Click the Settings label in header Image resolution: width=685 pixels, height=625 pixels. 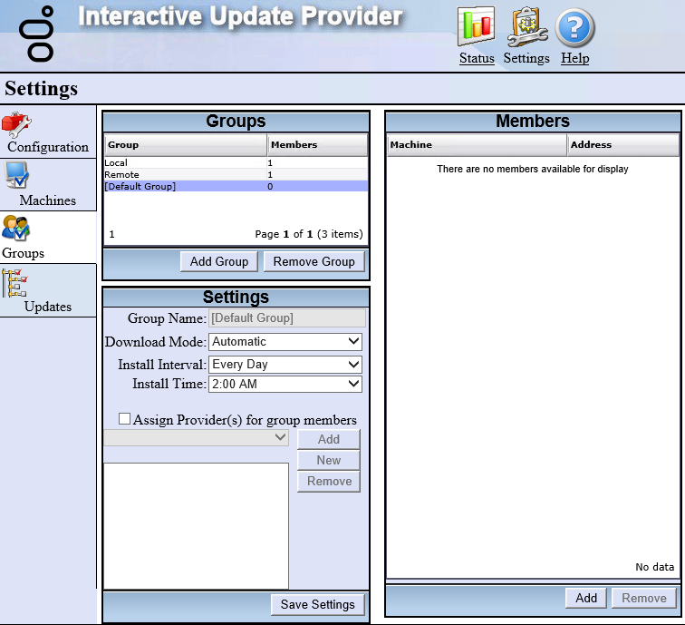[526, 58]
